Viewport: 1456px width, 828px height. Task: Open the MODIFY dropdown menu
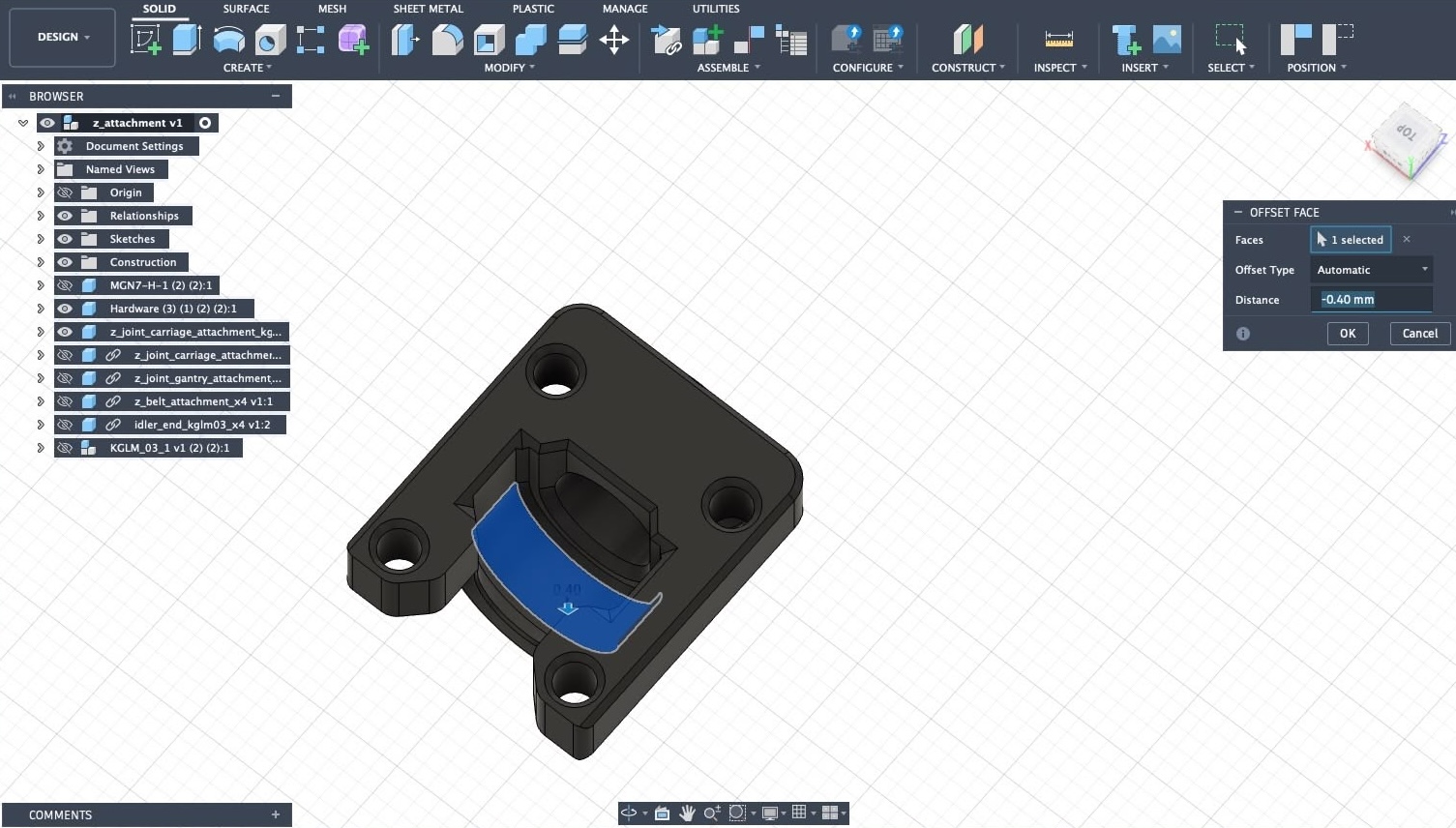(510, 68)
